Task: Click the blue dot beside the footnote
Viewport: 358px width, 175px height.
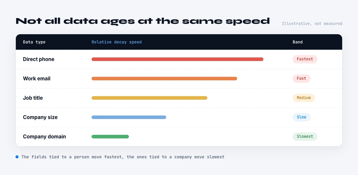Action: [17, 157]
